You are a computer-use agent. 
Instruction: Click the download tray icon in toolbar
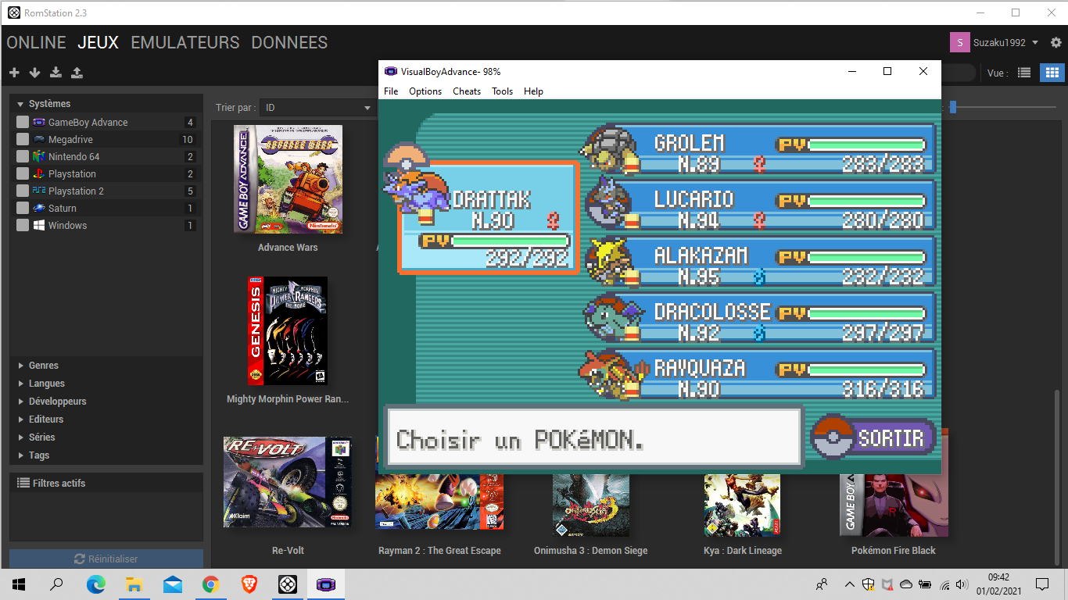[56, 73]
